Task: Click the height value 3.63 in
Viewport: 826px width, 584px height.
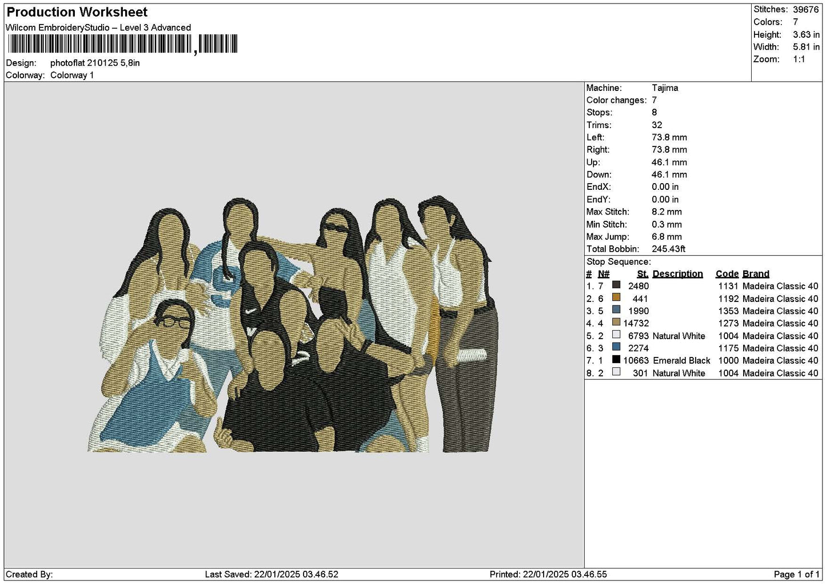Action: point(806,35)
